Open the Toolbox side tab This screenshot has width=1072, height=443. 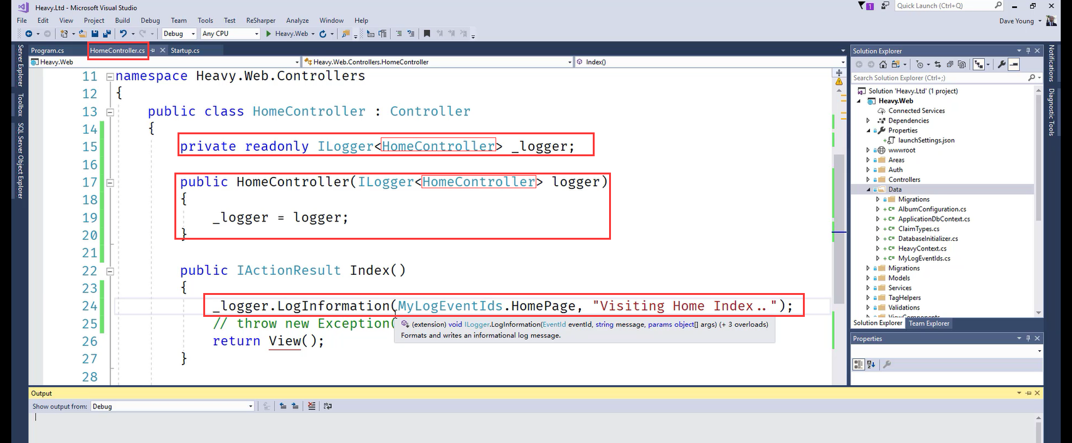tap(20, 105)
